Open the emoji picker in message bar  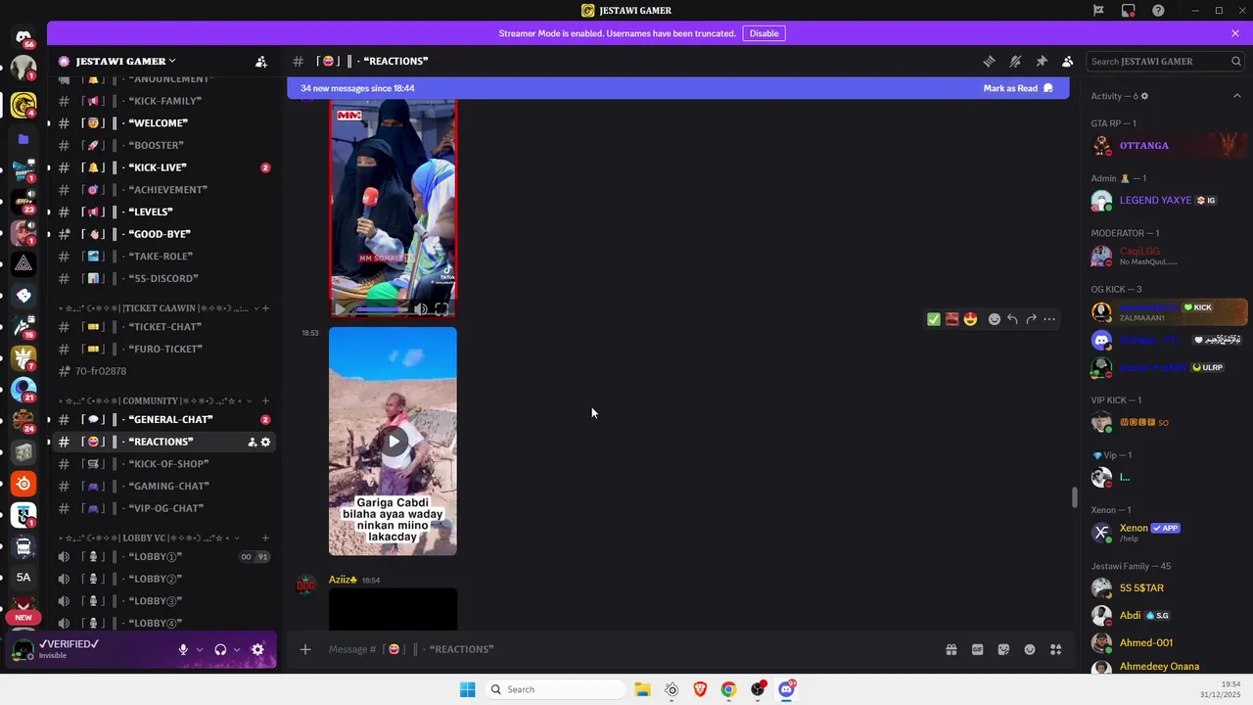1030,649
